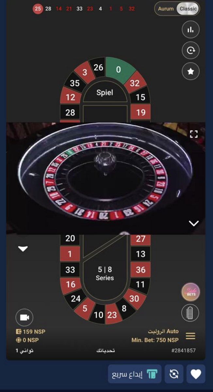The image size is (213, 392).
Task: Click the quick deposit button
Action: [135, 374]
